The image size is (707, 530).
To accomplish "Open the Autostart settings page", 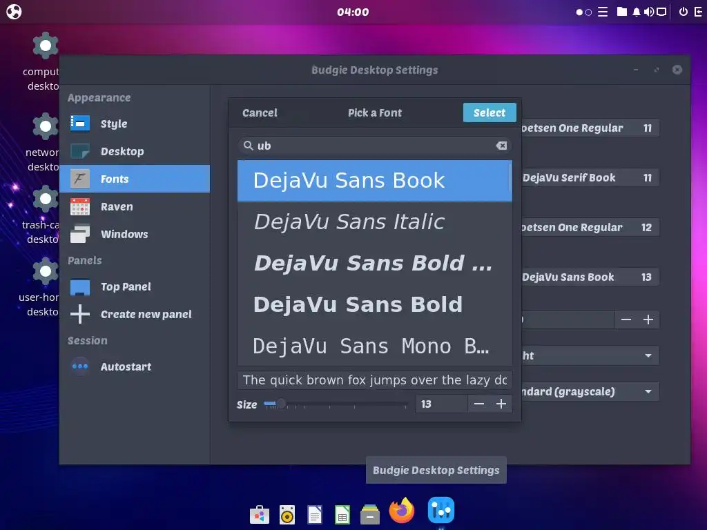I will (135, 366).
